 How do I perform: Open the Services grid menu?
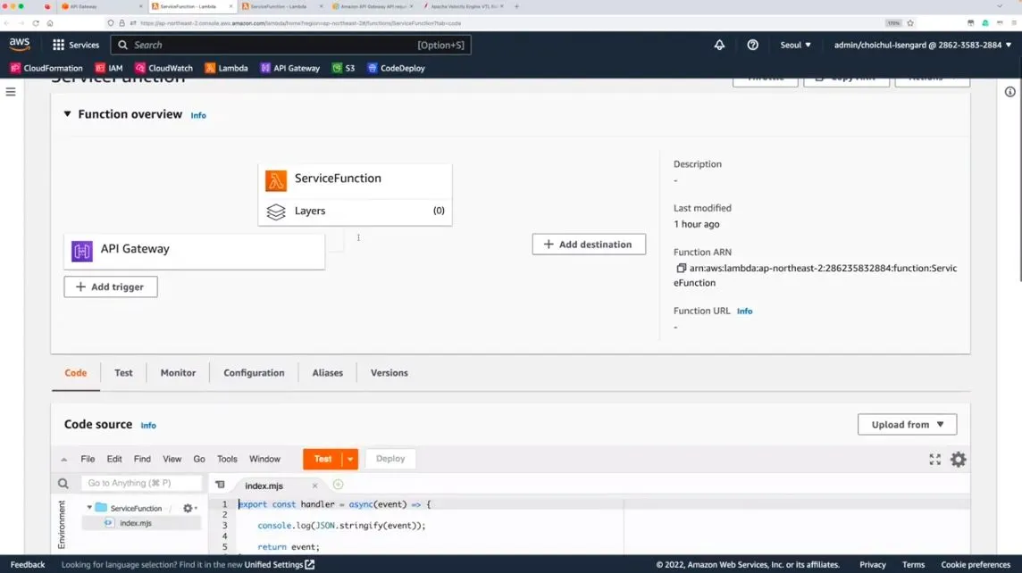pos(76,45)
